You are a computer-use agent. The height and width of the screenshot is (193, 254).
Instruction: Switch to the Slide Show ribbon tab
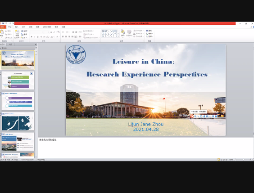pos(47,27)
